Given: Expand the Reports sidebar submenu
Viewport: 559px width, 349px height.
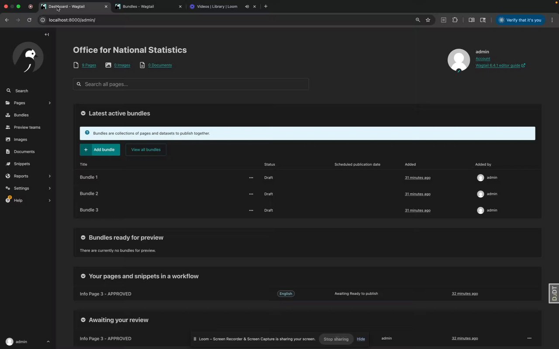Looking at the screenshot, I should (28, 176).
